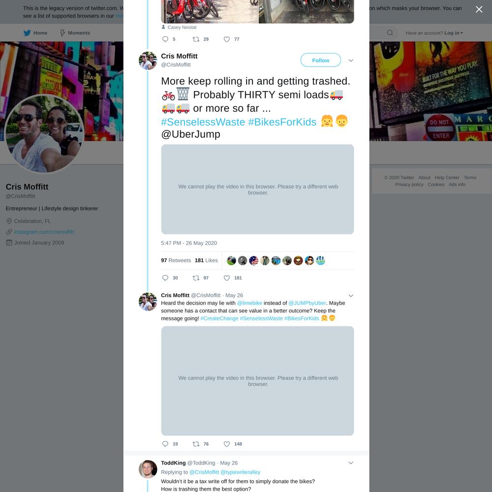Click video placeholder in 'Heard the decision' tweet

[257, 381]
